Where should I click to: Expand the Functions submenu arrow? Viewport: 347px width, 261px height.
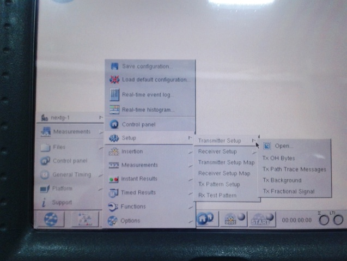point(191,208)
